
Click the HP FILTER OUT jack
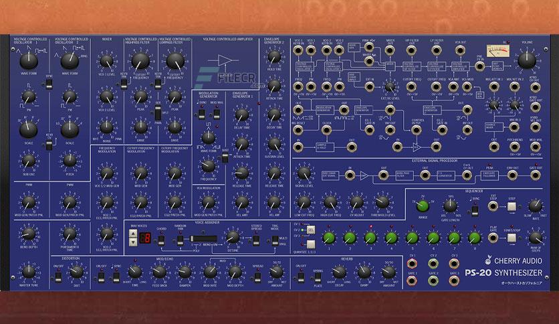(411, 50)
